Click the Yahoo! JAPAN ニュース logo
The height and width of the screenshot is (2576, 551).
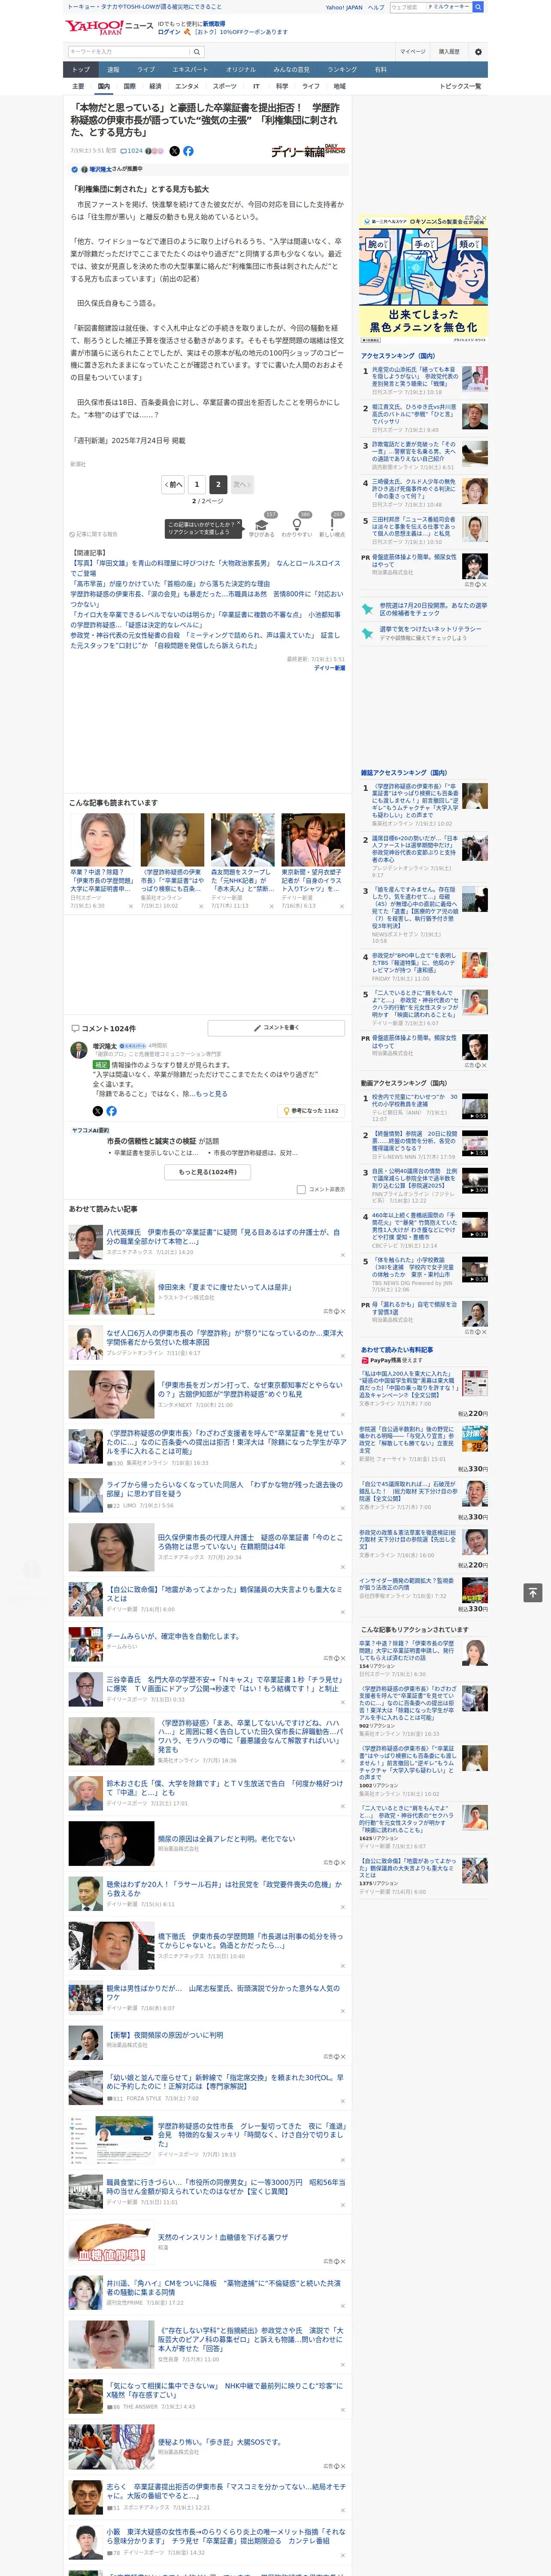(110, 27)
